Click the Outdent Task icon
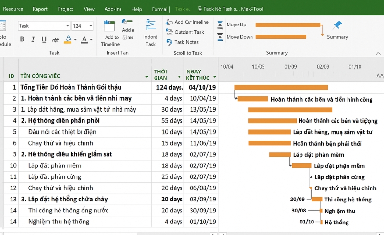Viewport: 384px width, 235px height. (x=169, y=32)
